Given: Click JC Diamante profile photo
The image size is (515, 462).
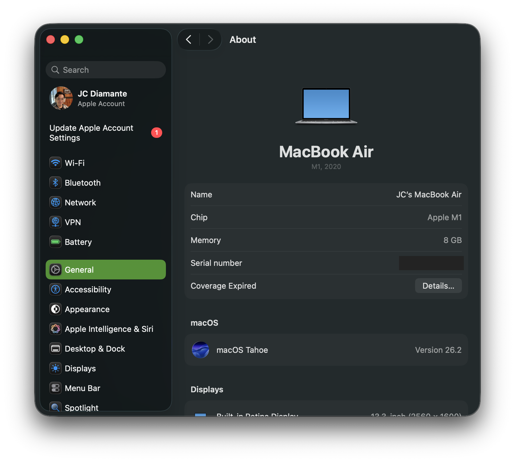Looking at the screenshot, I should (61, 98).
